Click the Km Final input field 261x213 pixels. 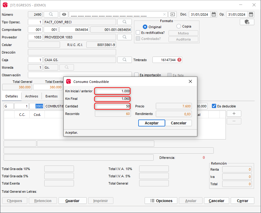112,99
